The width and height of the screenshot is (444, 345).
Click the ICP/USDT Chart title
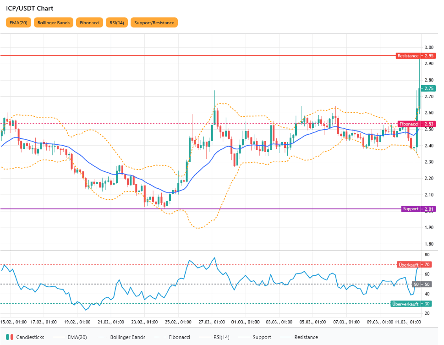click(29, 8)
